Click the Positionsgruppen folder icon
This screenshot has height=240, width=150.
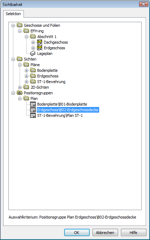coord(20,93)
